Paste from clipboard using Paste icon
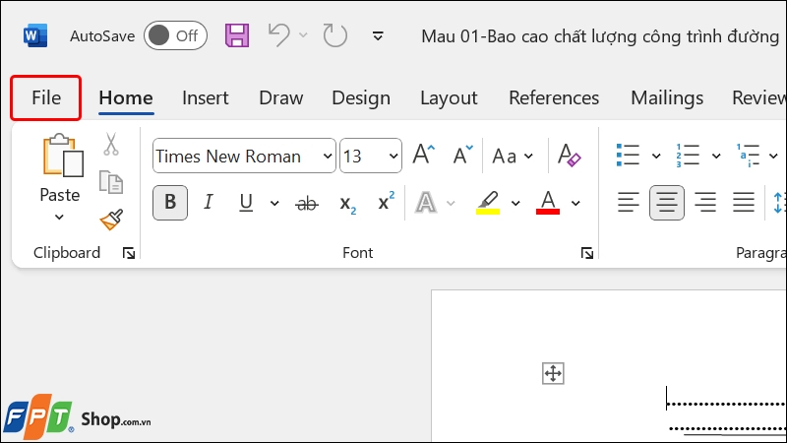 [63, 156]
